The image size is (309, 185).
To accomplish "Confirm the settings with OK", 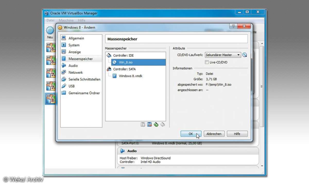I will point(191,134).
